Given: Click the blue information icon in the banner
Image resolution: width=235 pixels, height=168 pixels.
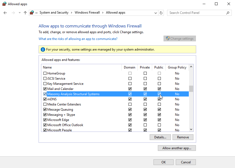Looking at the screenshot, I should pos(43,49).
